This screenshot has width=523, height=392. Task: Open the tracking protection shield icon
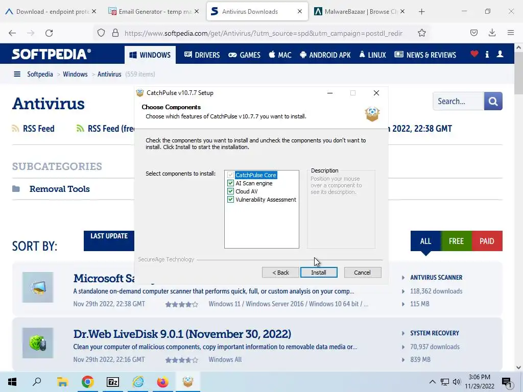[101, 33]
